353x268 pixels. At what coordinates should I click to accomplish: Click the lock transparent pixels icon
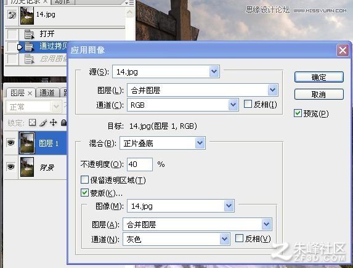tap(33, 123)
